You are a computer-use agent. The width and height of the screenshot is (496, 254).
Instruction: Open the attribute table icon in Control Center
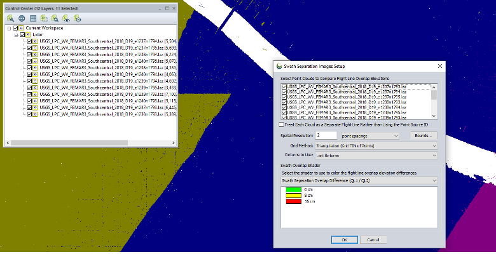tap(33, 18)
